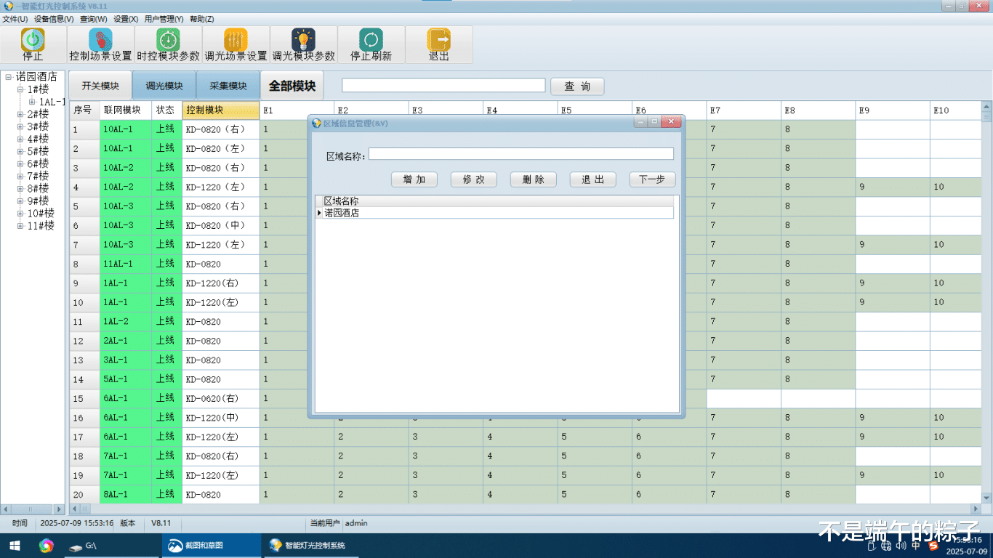
Task: Expand the 11#楼 tree node
Action: pos(20,225)
